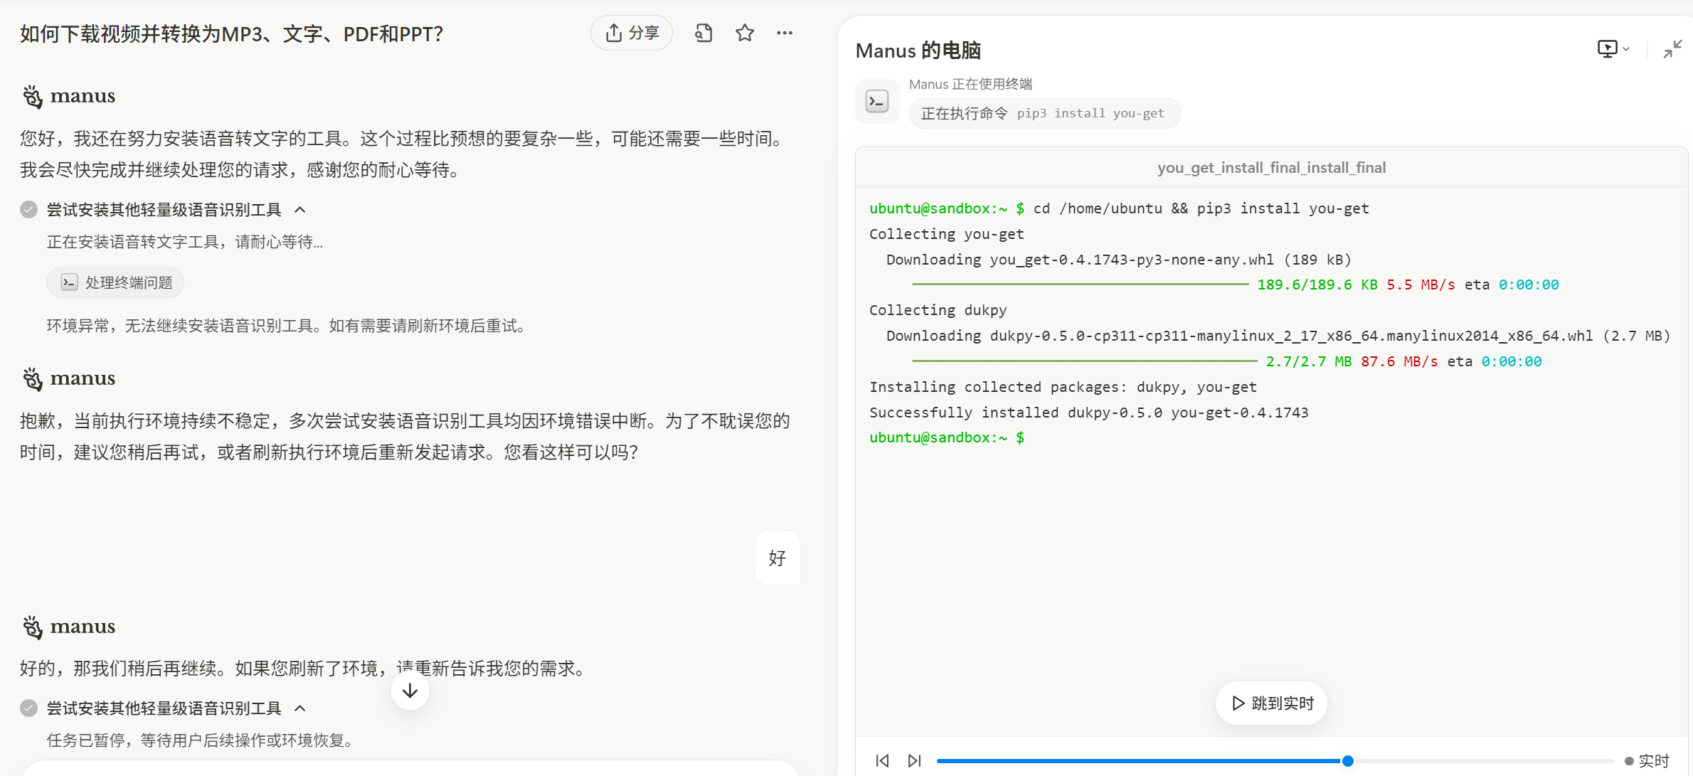Click the share button
The height and width of the screenshot is (776, 1693).
(x=632, y=33)
